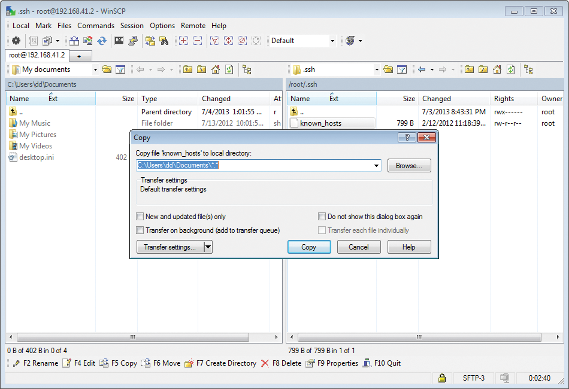Open the Commands menu

click(x=96, y=26)
